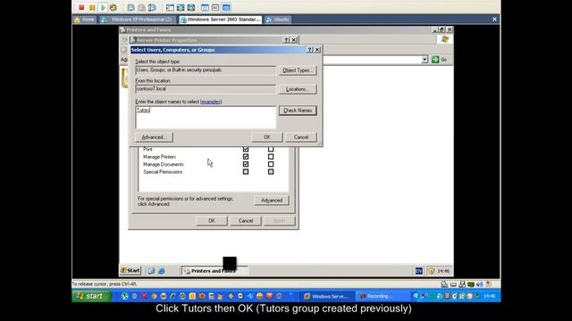Toggle the Allow checkbox for Special Permissions

point(246,172)
